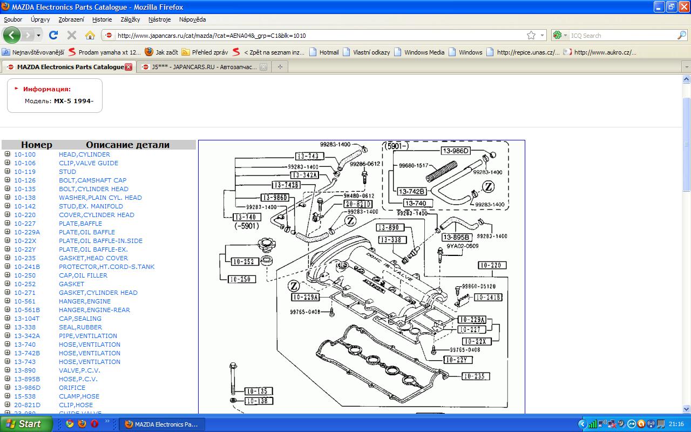Image resolution: width=691 pixels, height=432 pixels.
Task: Open a new tab with plus button
Action: (280, 67)
